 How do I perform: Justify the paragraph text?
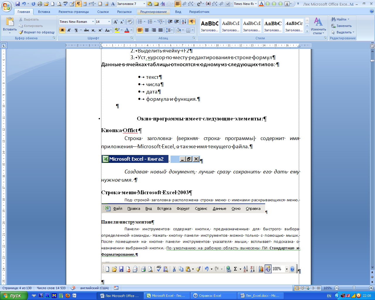pos(161,30)
